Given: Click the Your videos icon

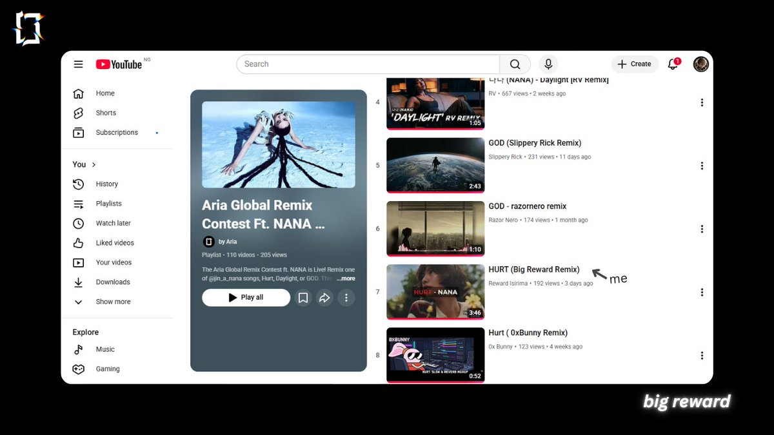Looking at the screenshot, I should point(78,263).
